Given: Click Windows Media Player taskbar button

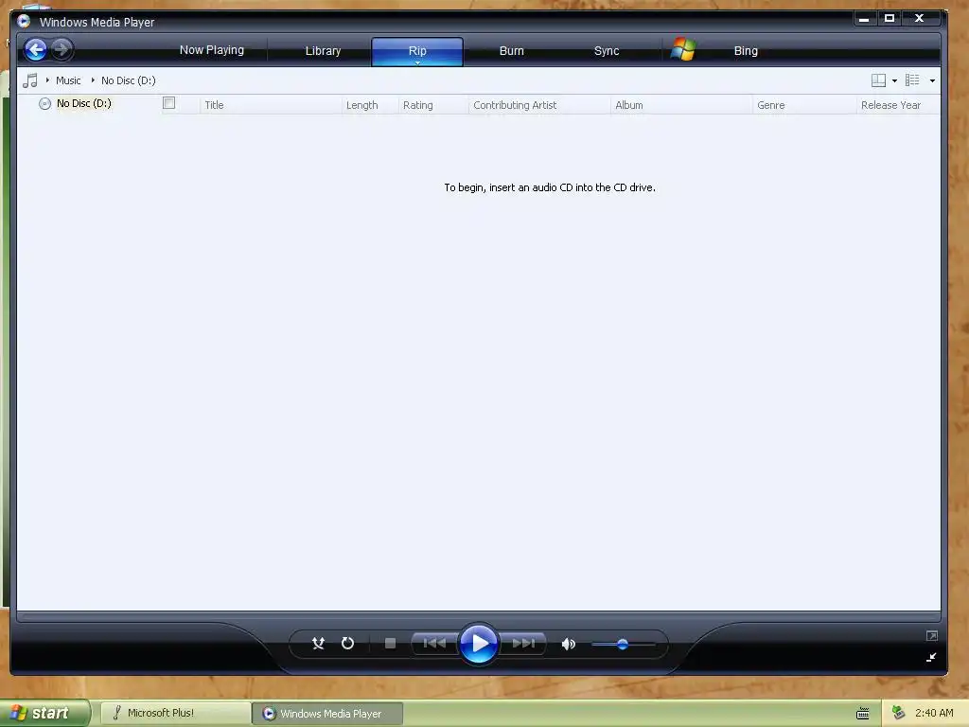Looking at the screenshot, I should click(x=327, y=714).
